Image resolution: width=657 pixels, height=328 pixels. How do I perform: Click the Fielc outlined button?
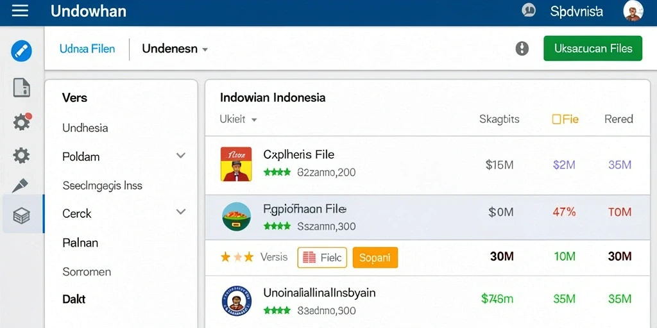[x=322, y=258]
